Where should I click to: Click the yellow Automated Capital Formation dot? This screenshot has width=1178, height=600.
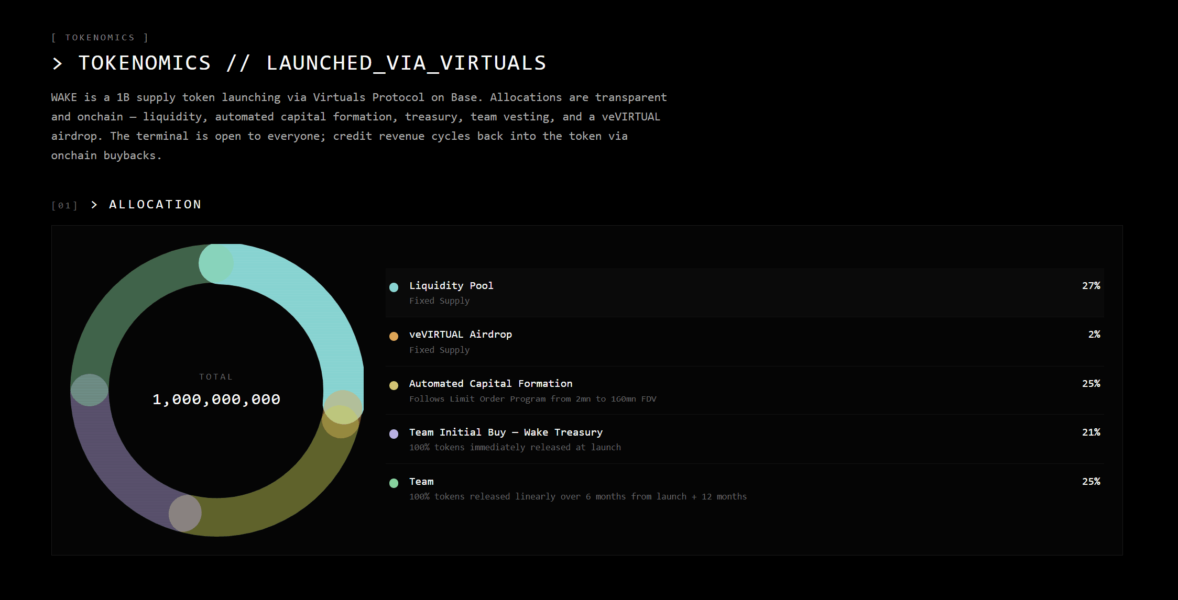[394, 385]
